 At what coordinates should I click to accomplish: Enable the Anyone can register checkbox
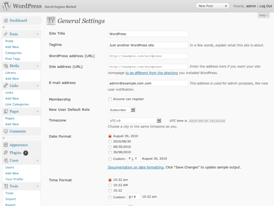[x=110, y=99]
